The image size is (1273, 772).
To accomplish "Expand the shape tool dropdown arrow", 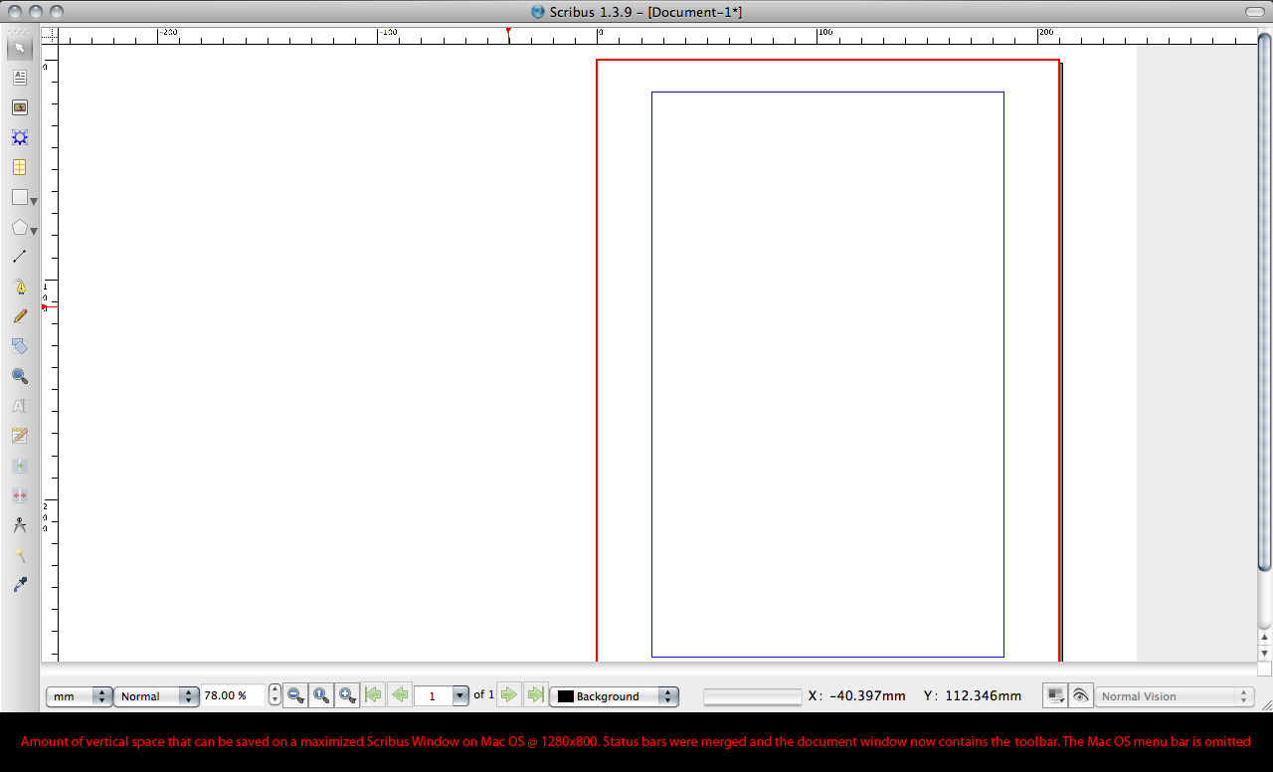I will point(34,202).
